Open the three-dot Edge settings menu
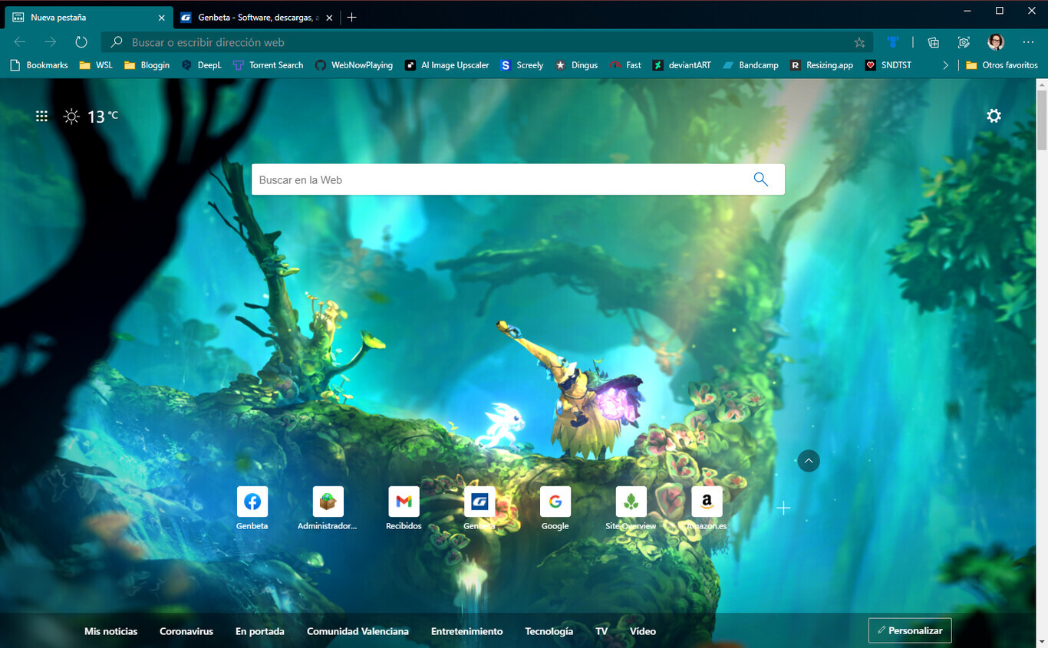The width and height of the screenshot is (1048, 648). click(1029, 42)
